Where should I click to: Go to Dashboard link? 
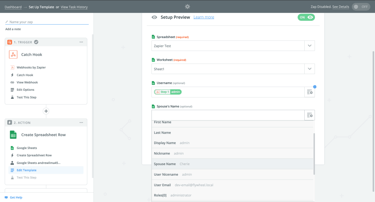point(13,7)
